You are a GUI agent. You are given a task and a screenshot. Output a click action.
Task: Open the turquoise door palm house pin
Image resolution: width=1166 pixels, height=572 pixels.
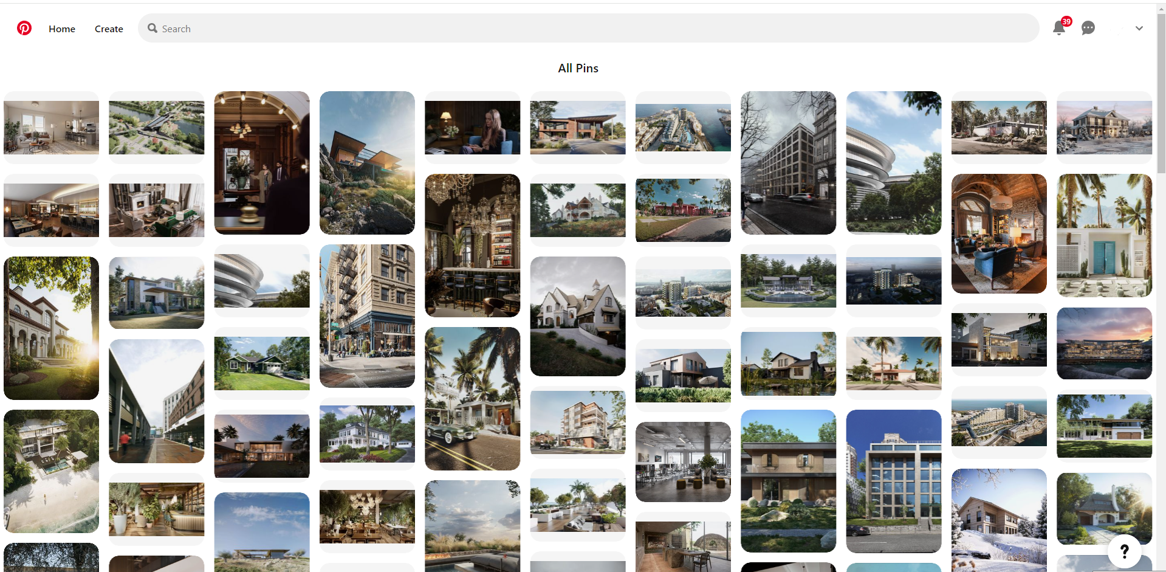click(1104, 235)
